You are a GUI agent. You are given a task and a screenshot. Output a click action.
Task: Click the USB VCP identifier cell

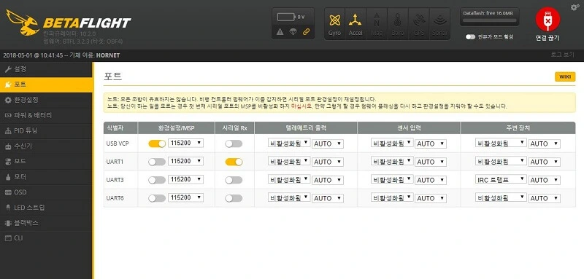point(120,144)
